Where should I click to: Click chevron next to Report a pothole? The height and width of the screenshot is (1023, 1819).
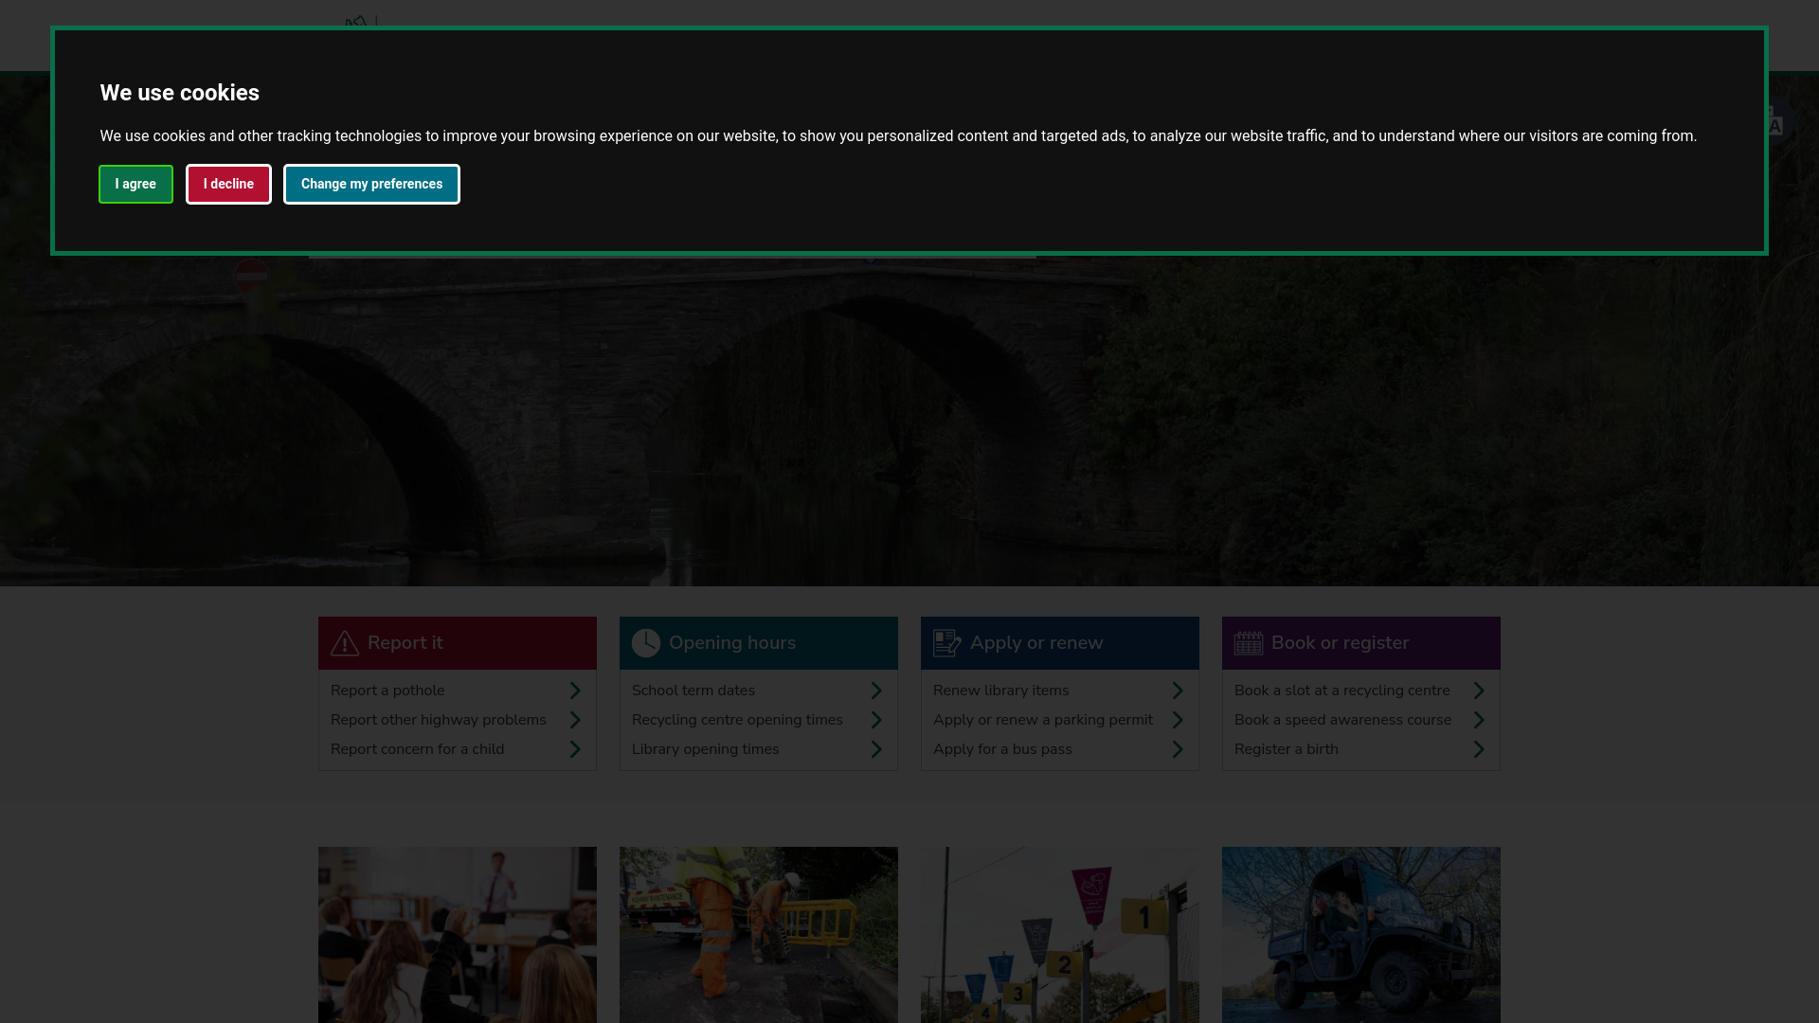tap(575, 691)
